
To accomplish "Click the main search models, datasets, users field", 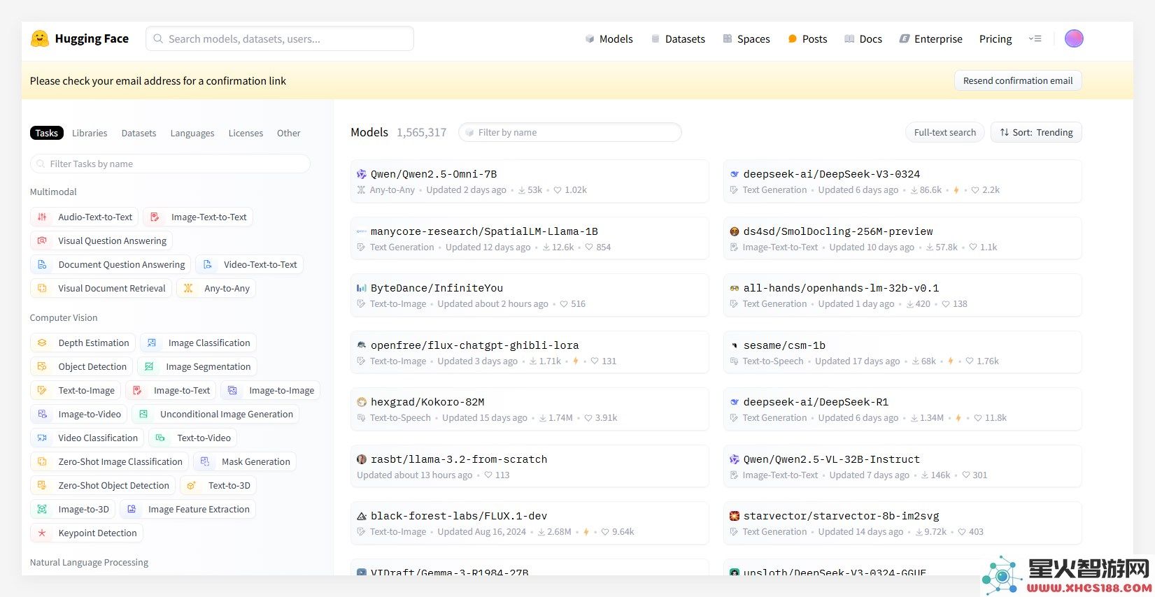I will (280, 38).
